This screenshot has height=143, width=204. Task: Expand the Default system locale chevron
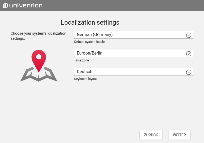coord(188,35)
